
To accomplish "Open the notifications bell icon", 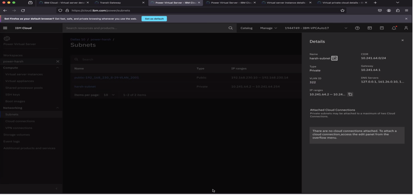I will point(394,28).
